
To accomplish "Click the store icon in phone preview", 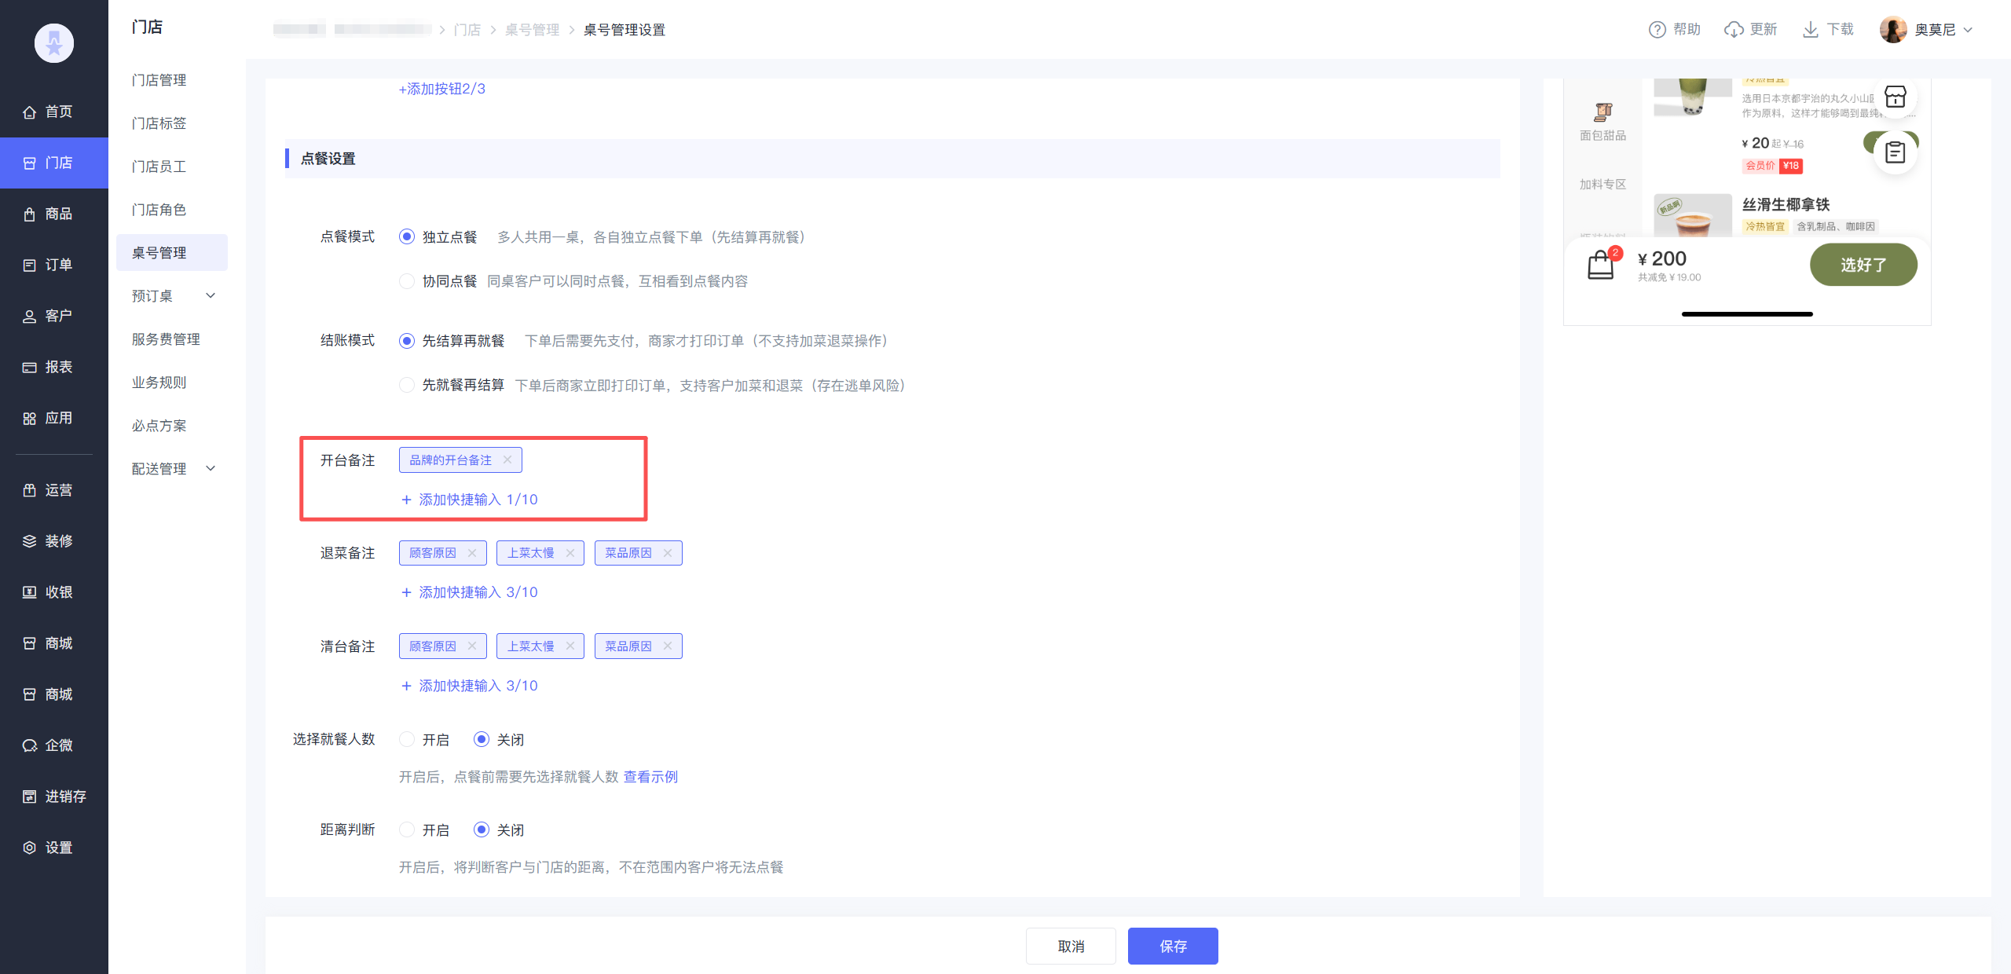I will click(x=1895, y=97).
